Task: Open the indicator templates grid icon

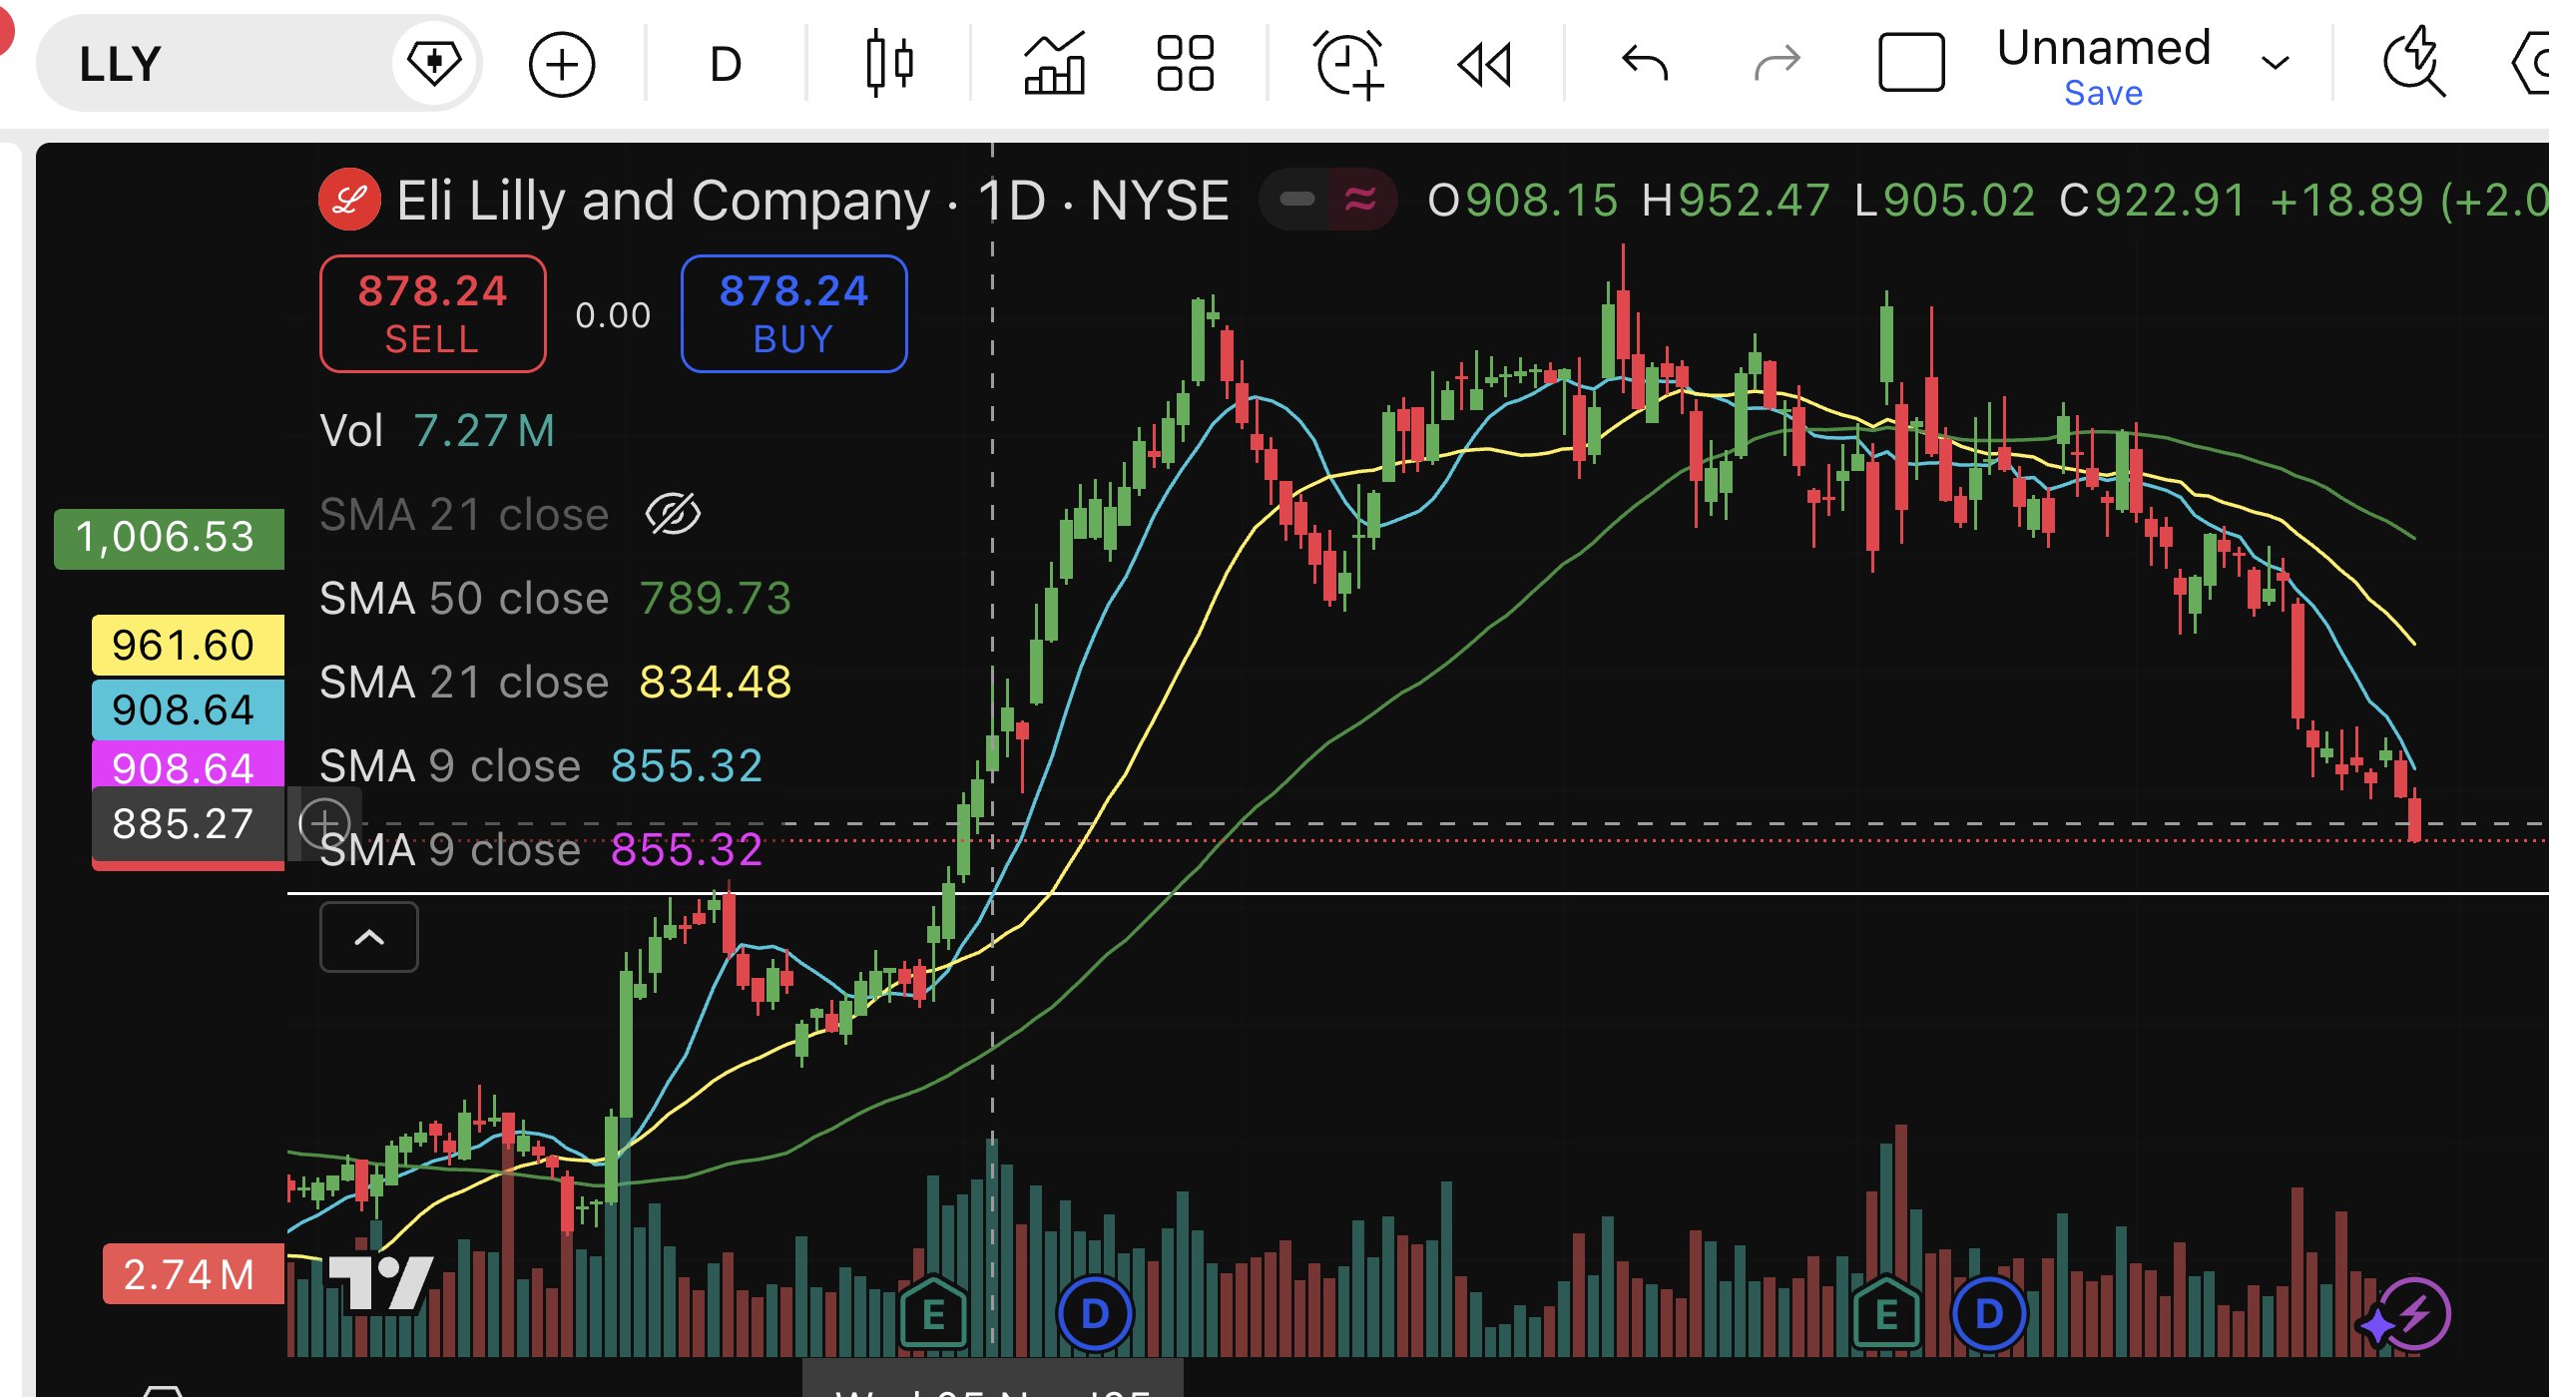Action: coord(1185,64)
